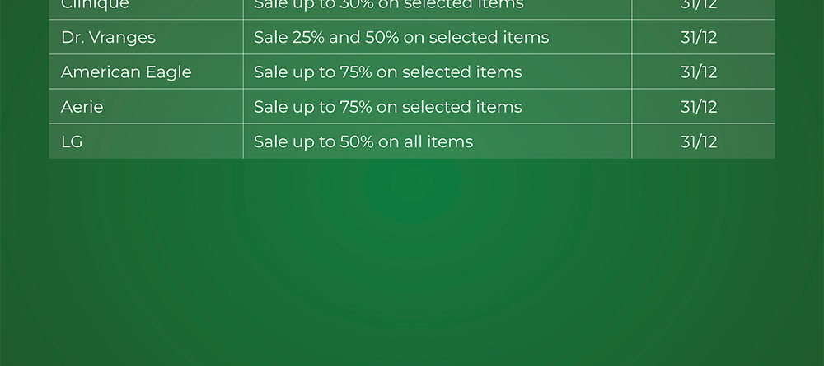Click the partially visible Clinique brand name

(x=95, y=5)
